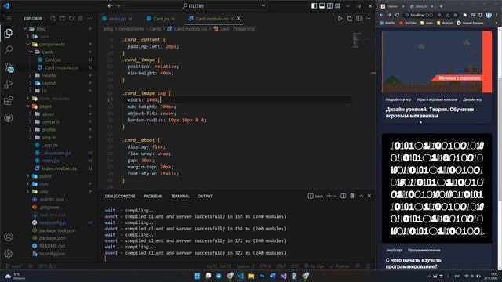The height and width of the screenshot is (282, 502).
Task: Open customize layout button in title bar
Action: click(338, 6)
